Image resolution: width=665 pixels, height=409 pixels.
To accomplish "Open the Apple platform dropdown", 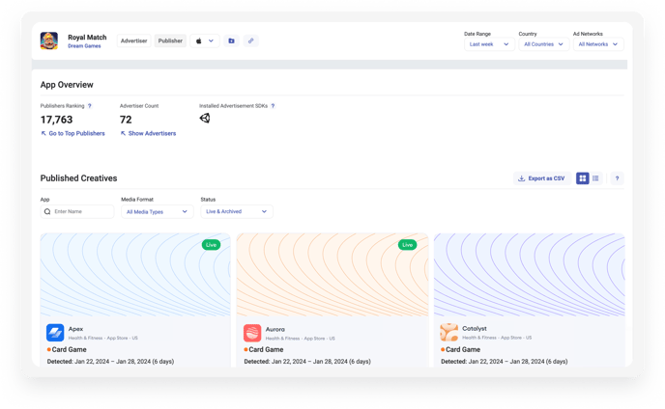I will tap(204, 41).
